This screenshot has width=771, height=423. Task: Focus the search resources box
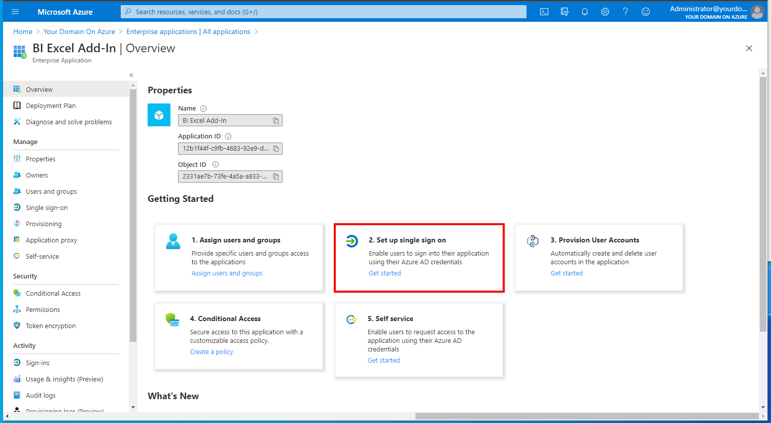point(324,12)
